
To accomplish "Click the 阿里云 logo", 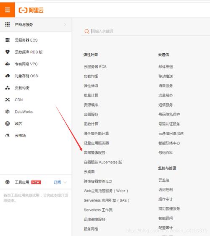I will [31, 10].
